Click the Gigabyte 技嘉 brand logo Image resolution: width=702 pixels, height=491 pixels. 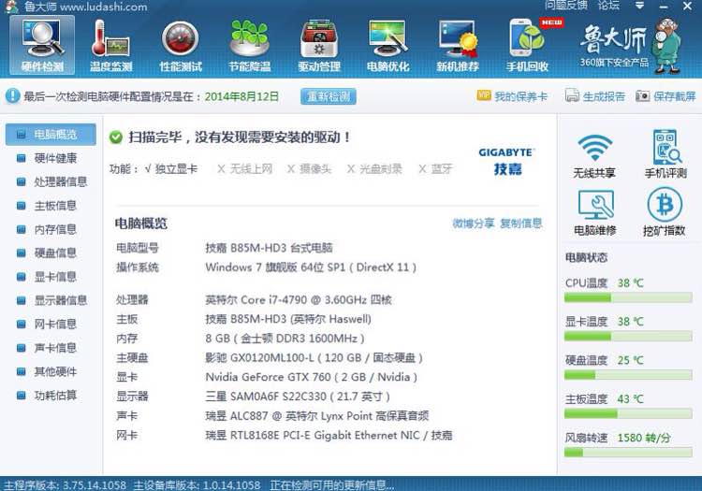(x=506, y=162)
